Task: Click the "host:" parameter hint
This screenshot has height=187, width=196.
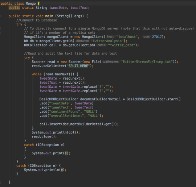Action: pos(111,37)
